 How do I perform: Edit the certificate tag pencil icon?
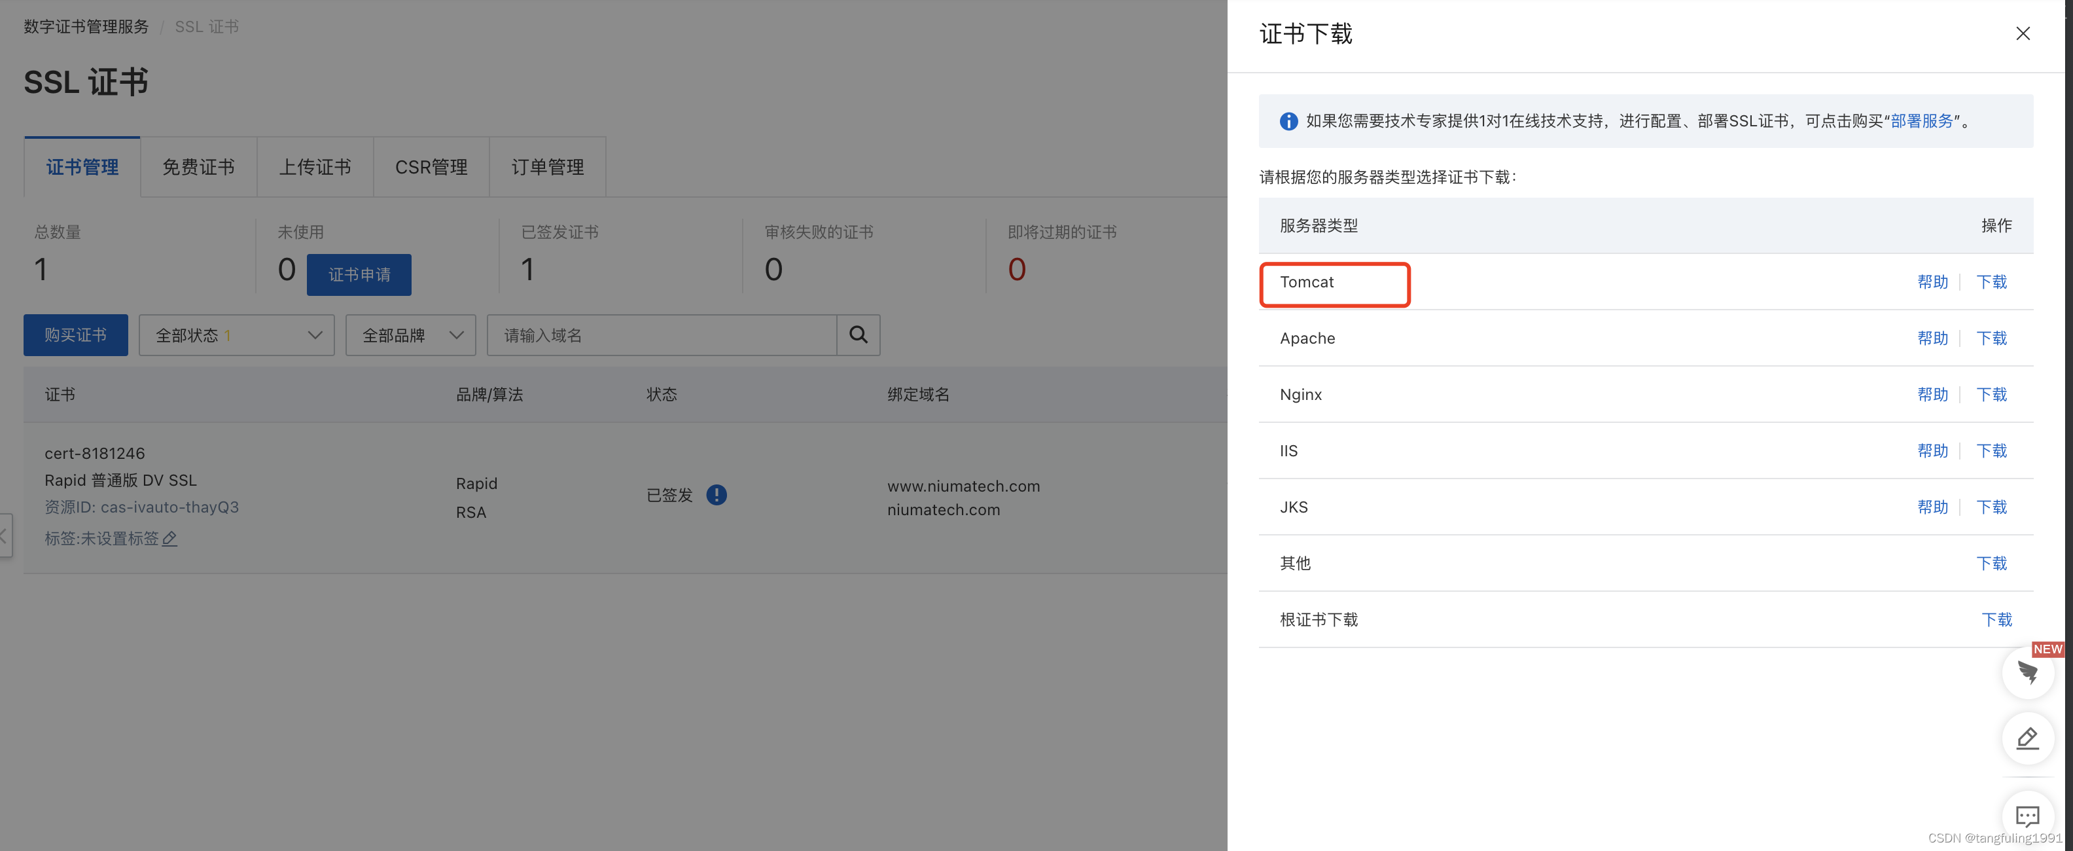(169, 539)
